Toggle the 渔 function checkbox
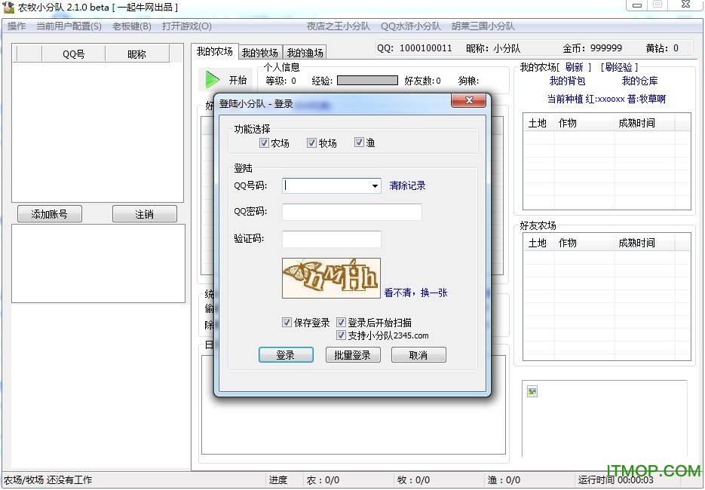The image size is (705, 490). pyautogui.click(x=359, y=142)
